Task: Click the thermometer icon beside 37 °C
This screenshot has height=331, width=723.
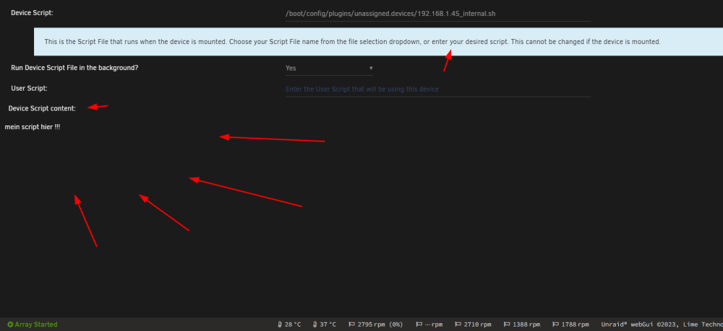Action: [x=315, y=325]
